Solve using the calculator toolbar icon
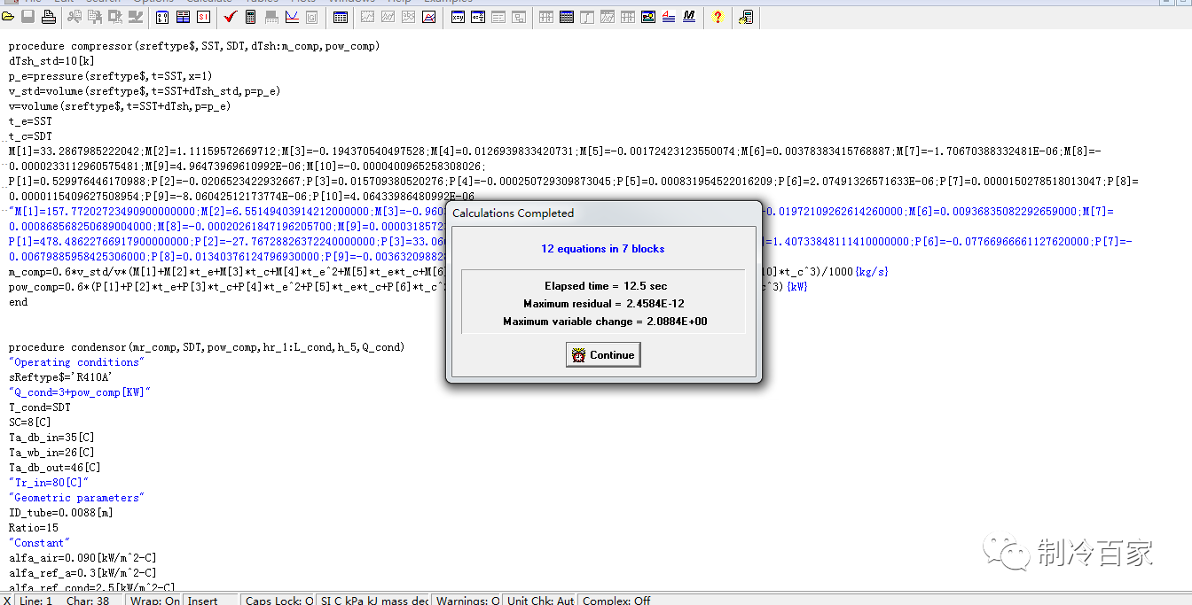Image resolution: width=1192 pixels, height=605 pixels. (x=251, y=17)
